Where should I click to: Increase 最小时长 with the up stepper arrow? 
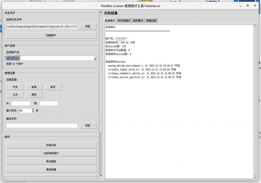click(33, 109)
